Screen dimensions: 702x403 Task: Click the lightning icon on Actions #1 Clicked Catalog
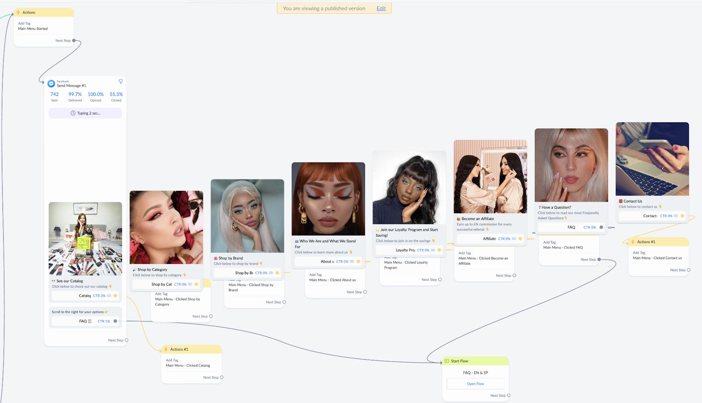[166, 349]
